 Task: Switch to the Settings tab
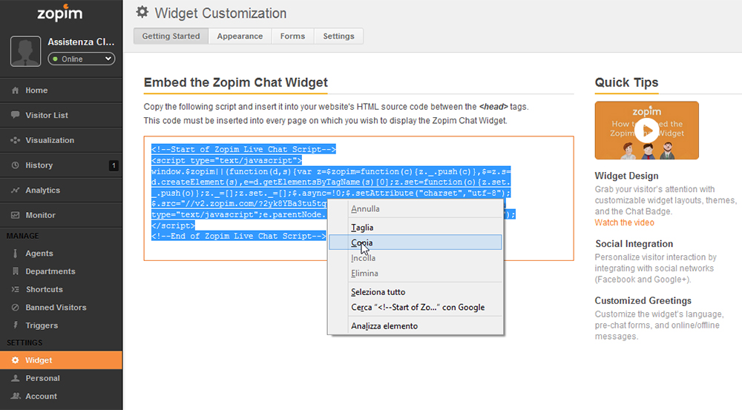[338, 36]
